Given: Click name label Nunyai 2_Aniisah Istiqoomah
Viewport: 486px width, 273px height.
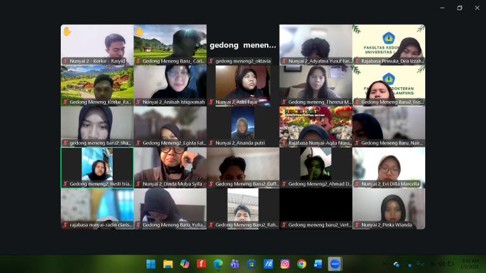Looking at the screenshot, I should click(x=173, y=102).
